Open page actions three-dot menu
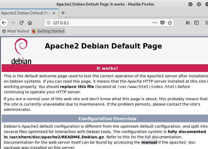The height and width of the screenshot is (149, 208). (x=155, y=23)
